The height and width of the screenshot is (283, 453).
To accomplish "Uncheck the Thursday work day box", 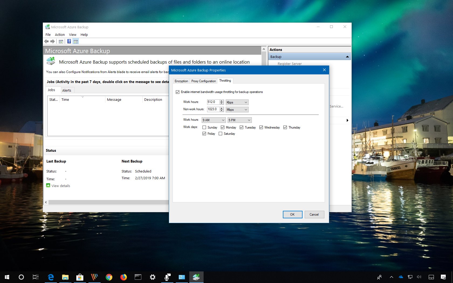I will [285, 127].
